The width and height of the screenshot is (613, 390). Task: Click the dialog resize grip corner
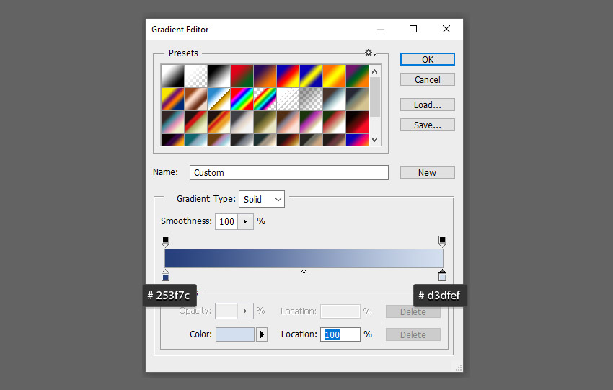coord(459,368)
